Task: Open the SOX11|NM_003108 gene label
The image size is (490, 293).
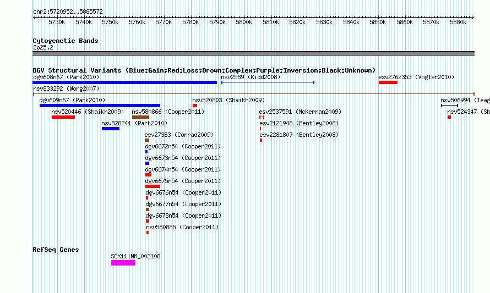Action: 135,256
